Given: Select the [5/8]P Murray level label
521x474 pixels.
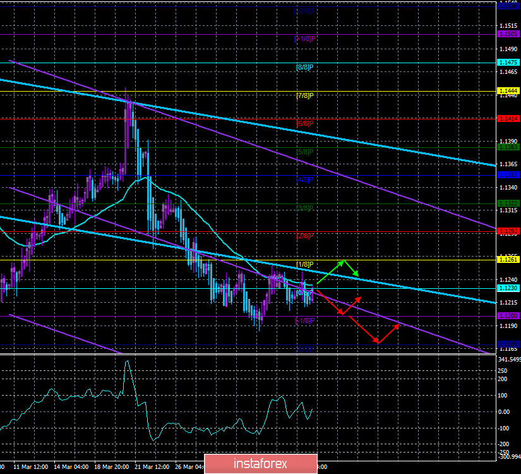Looking at the screenshot, I should (304, 152).
